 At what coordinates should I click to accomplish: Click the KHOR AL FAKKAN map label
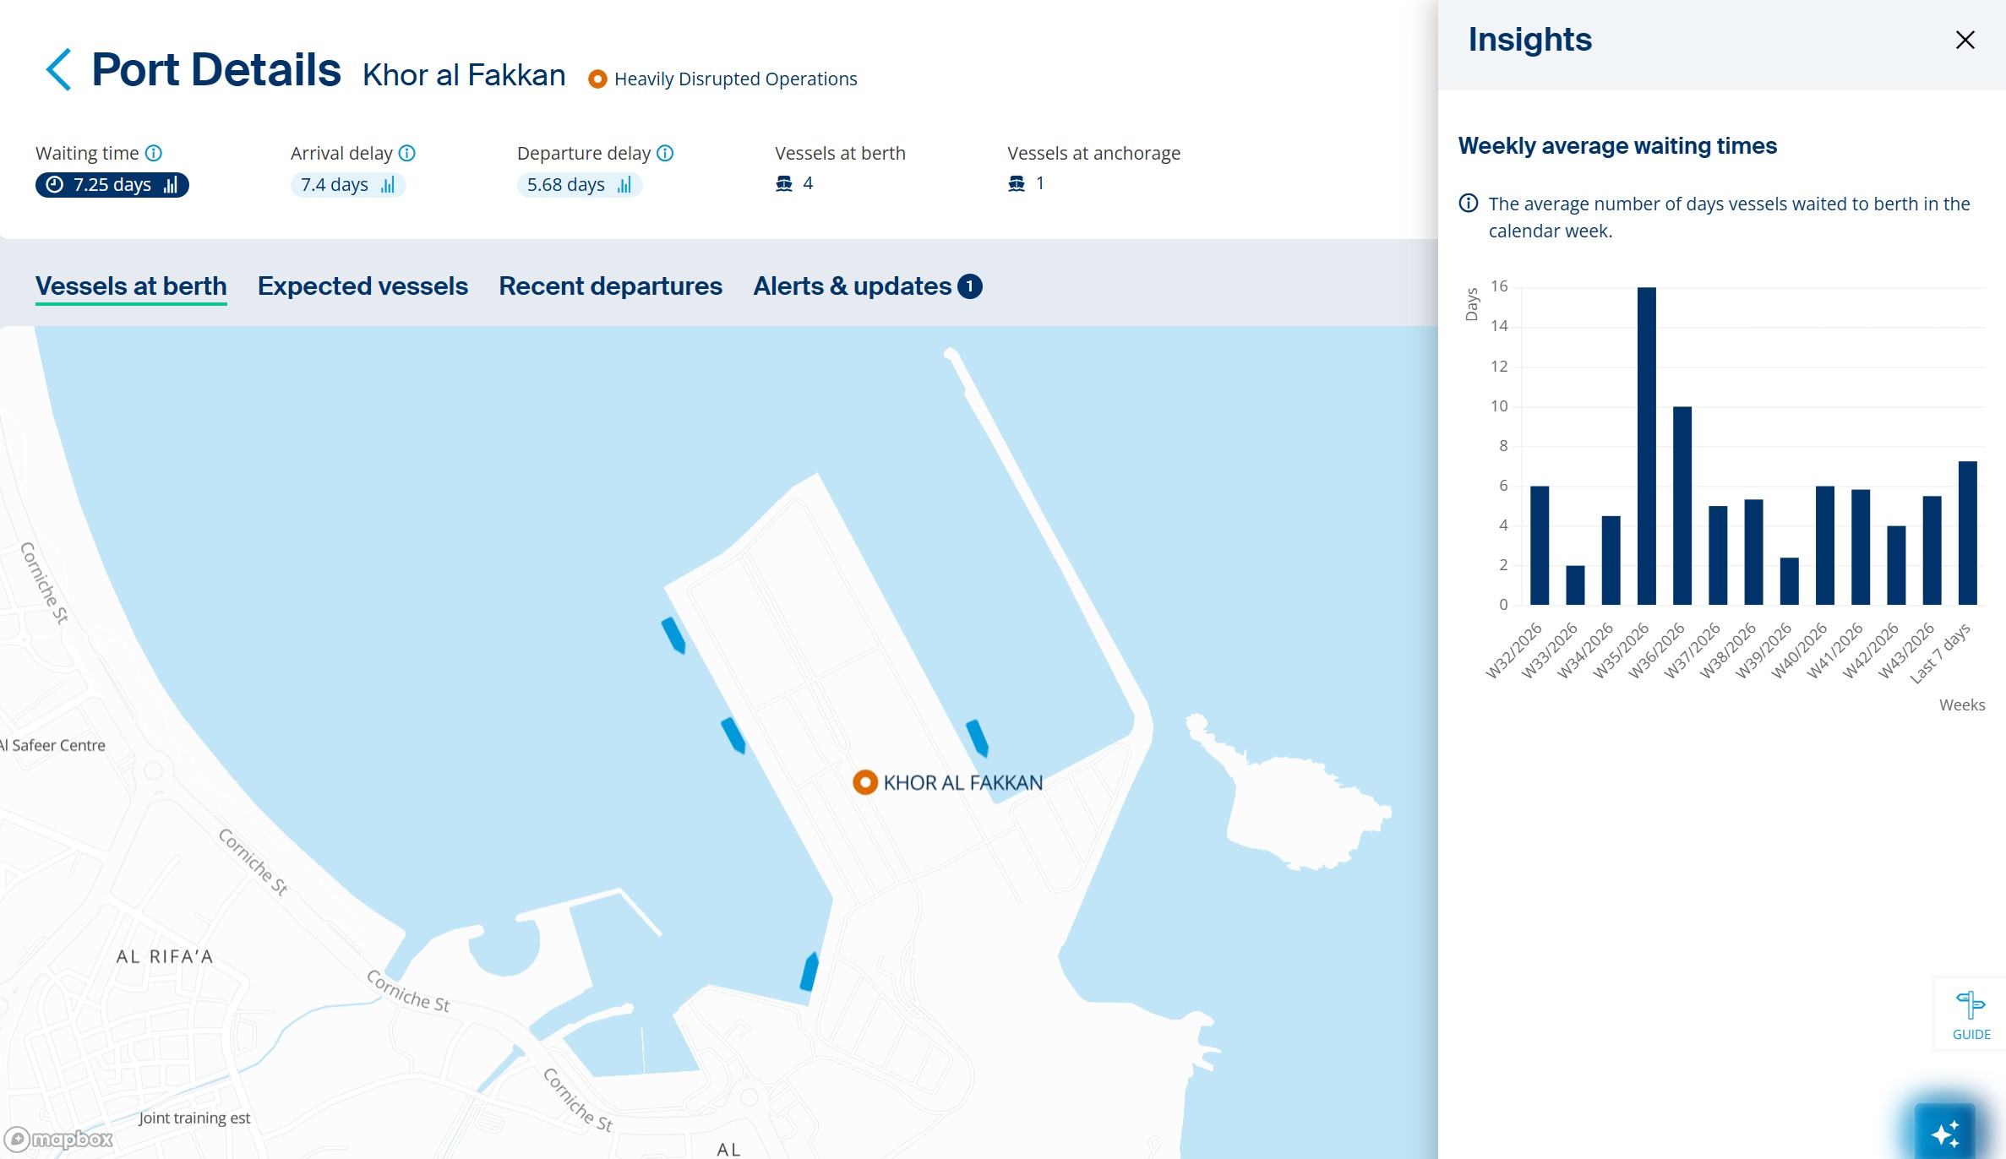(x=963, y=783)
